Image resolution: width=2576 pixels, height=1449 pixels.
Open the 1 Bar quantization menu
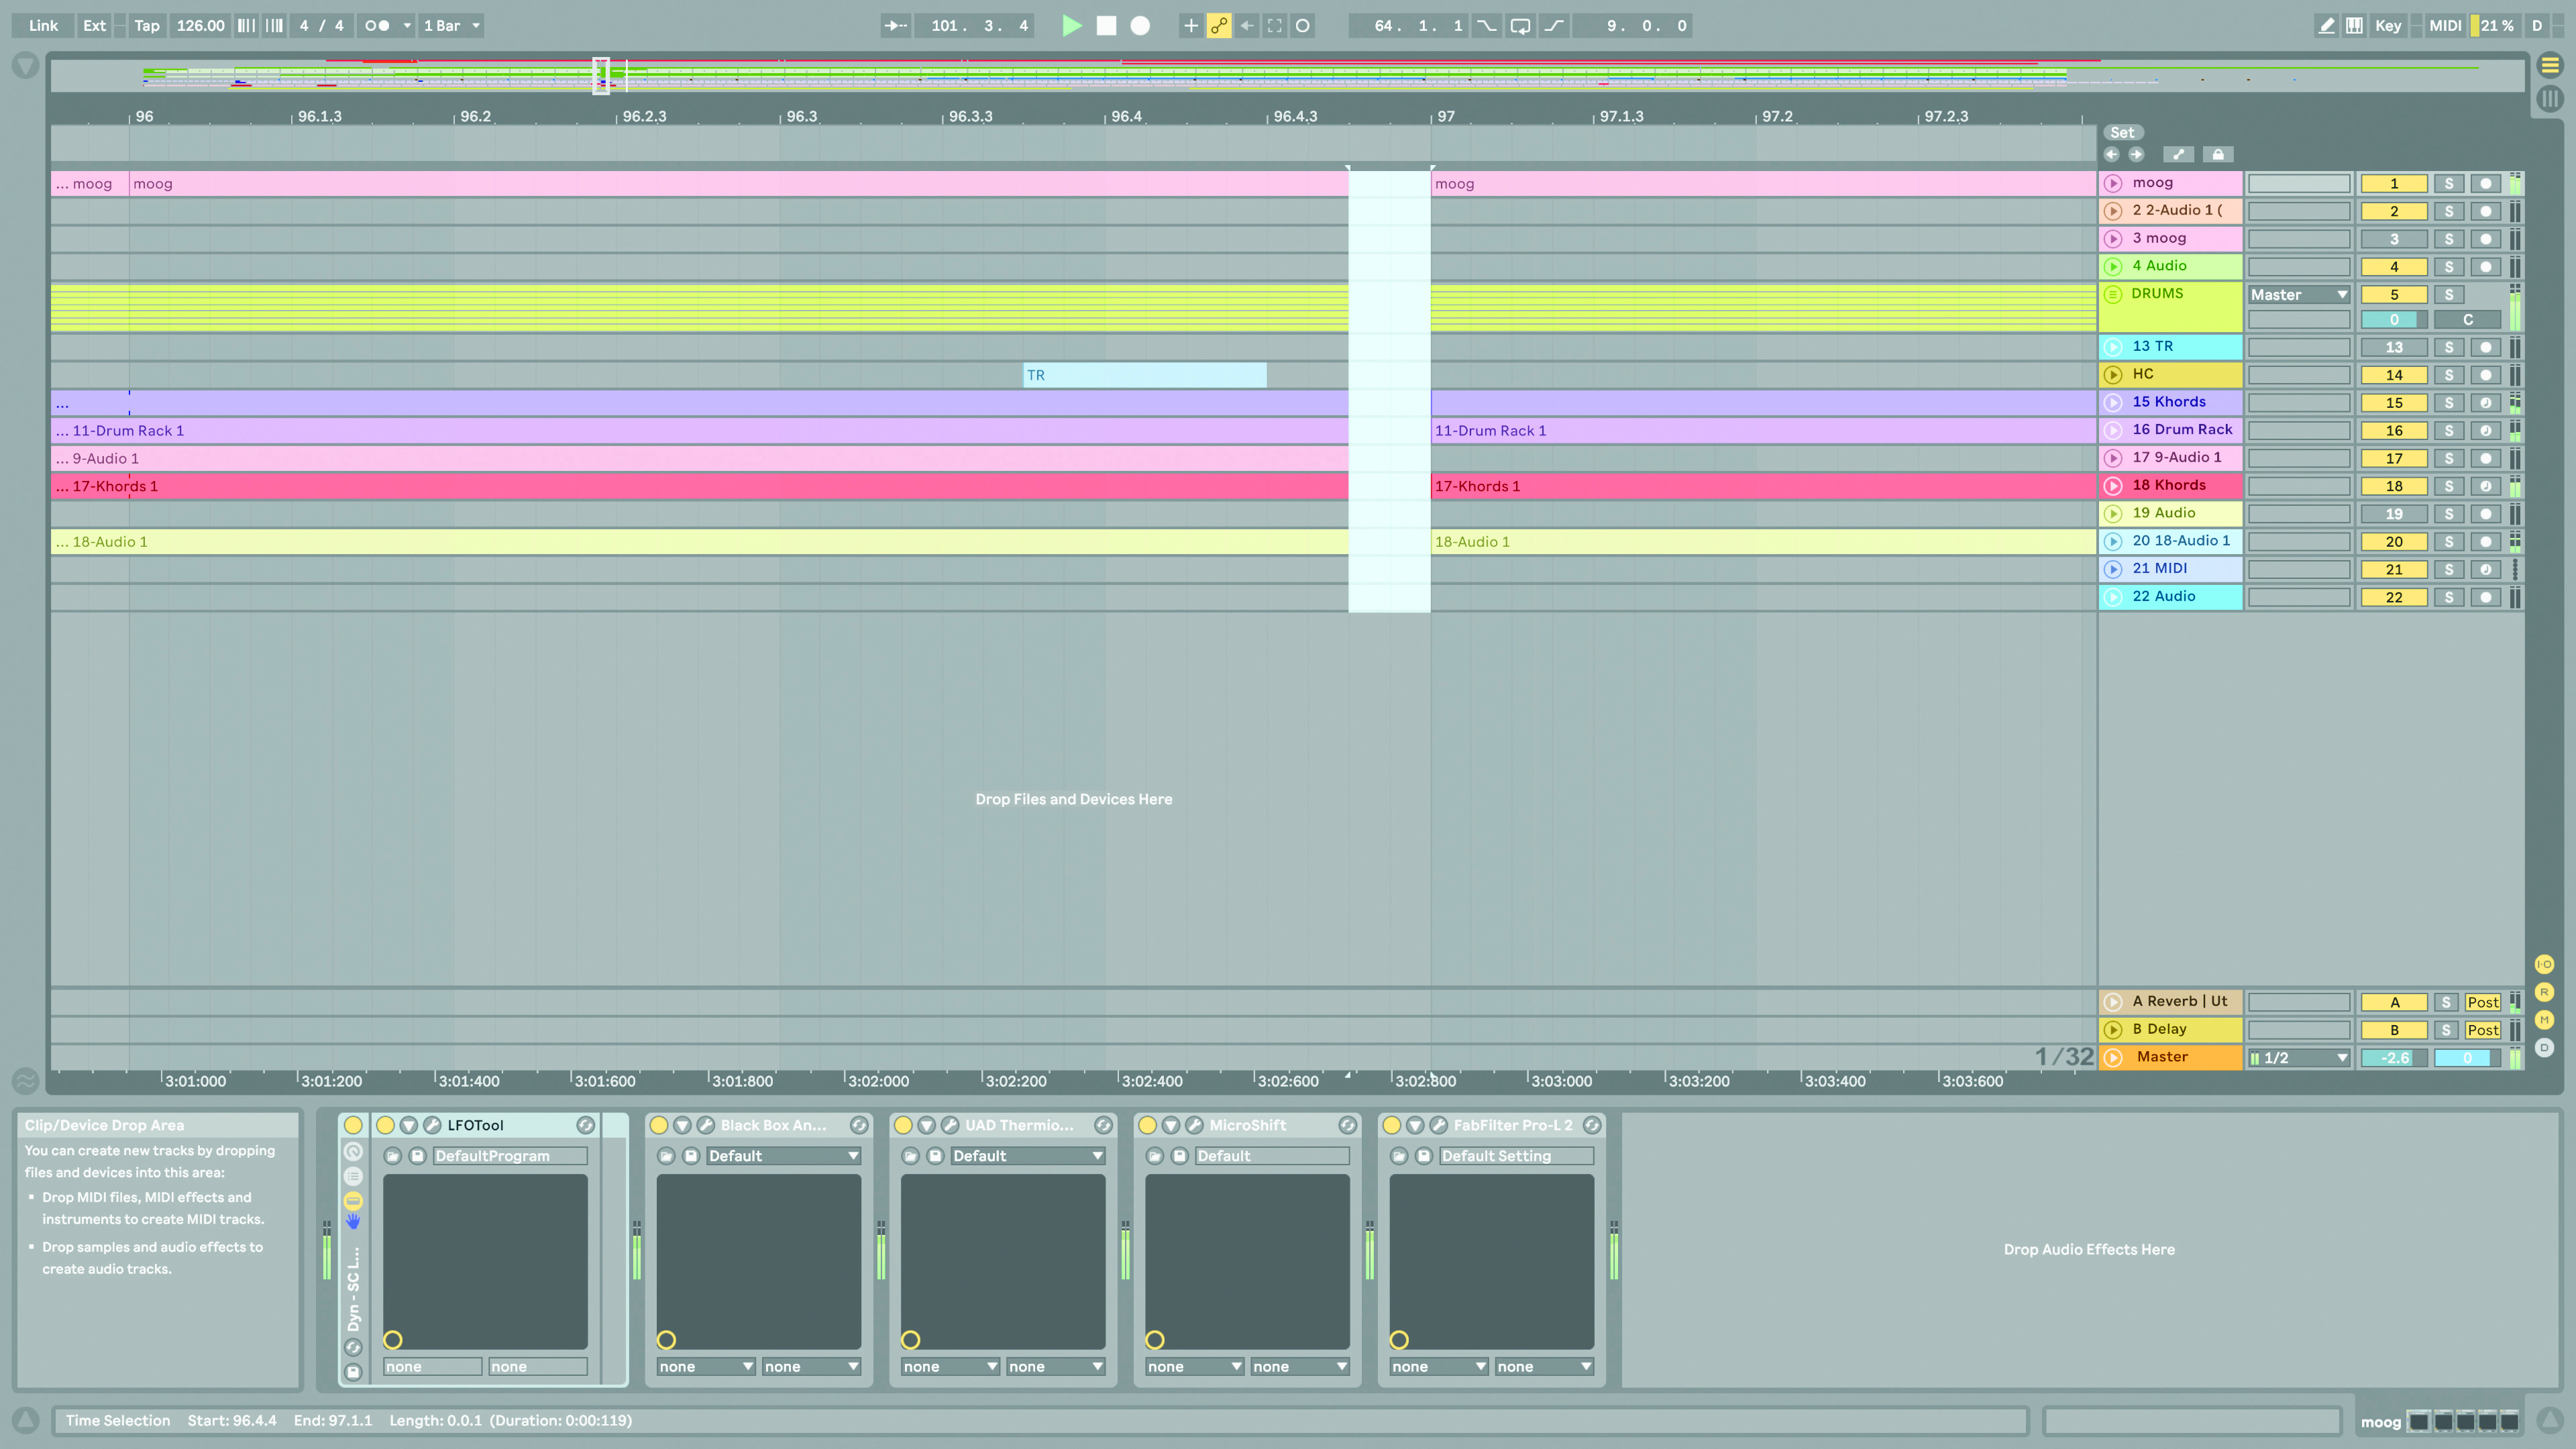tap(451, 26)
